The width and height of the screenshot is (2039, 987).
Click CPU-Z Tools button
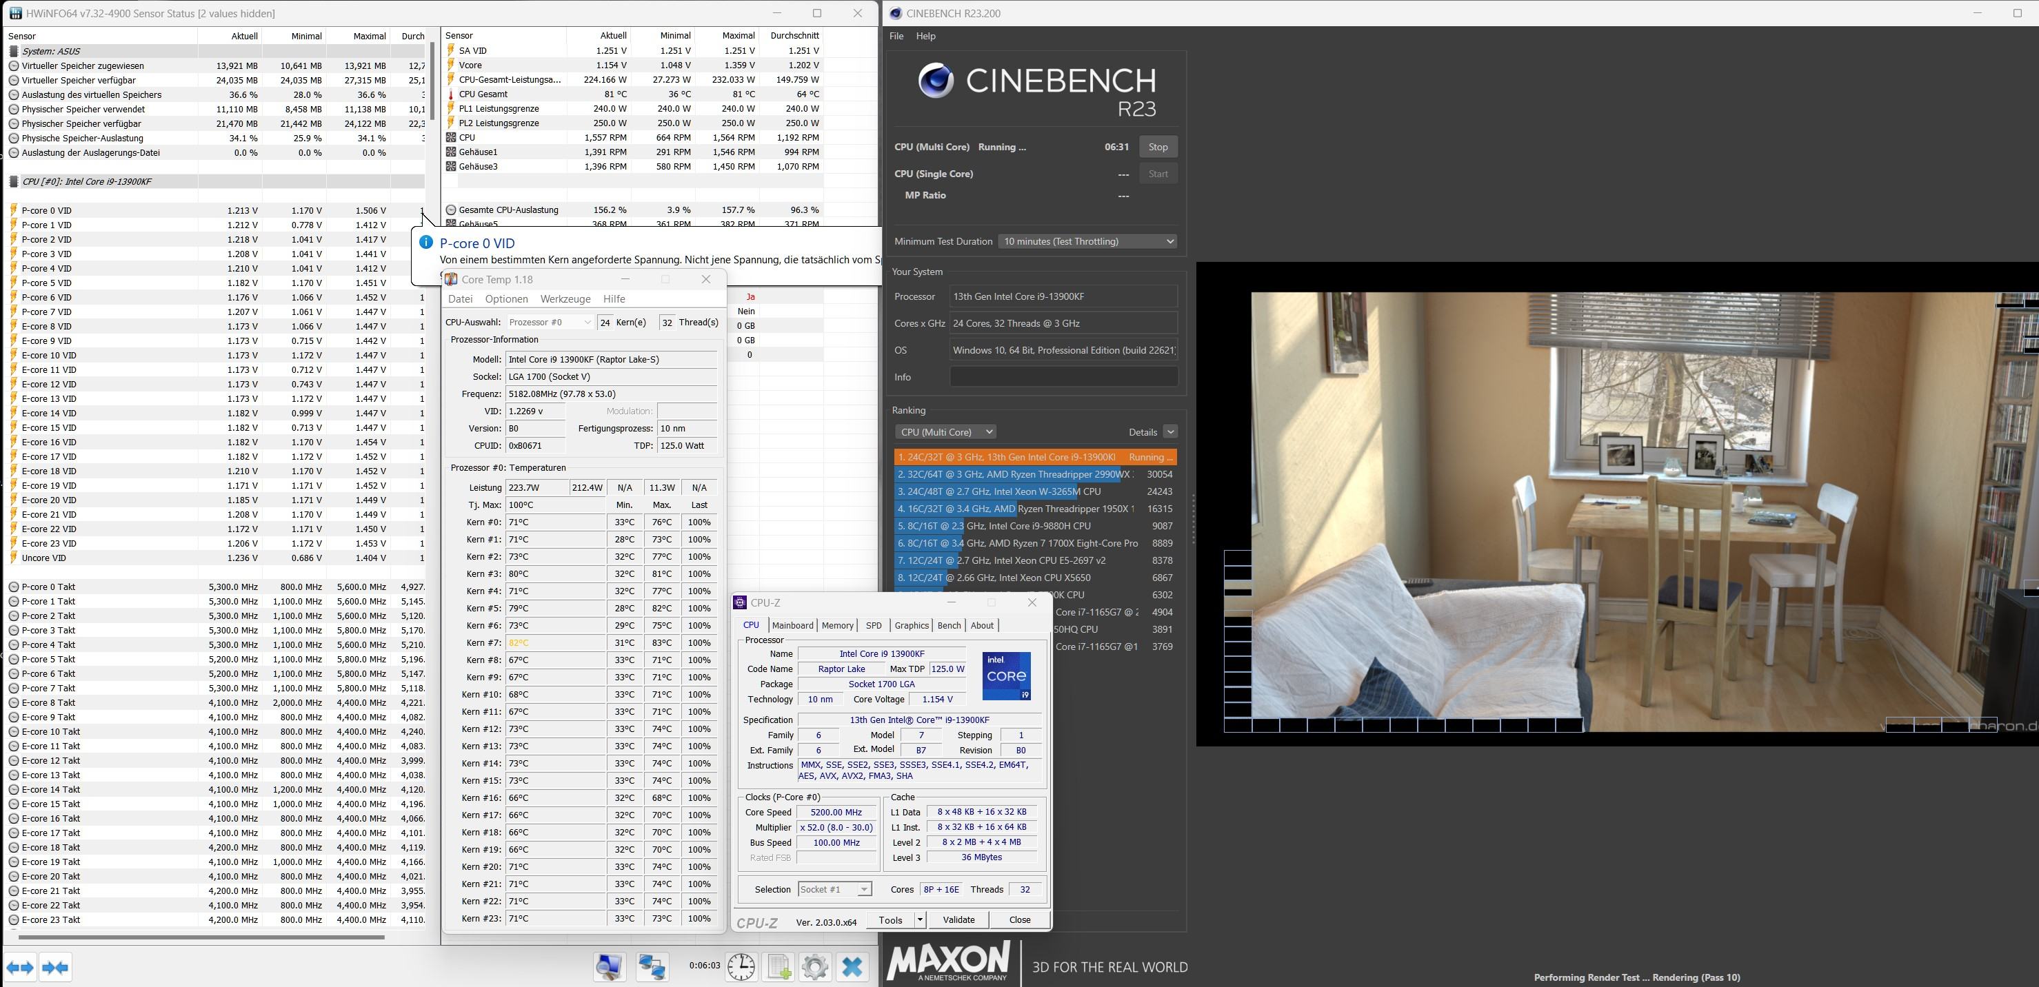pyautogui.click(x=890, y=919)
